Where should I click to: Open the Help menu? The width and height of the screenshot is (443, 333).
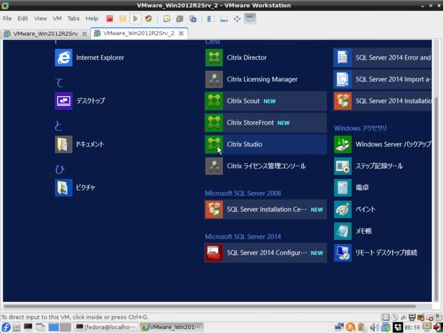(x=92, y=19)
